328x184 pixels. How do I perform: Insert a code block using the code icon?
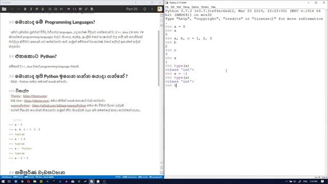74,9
